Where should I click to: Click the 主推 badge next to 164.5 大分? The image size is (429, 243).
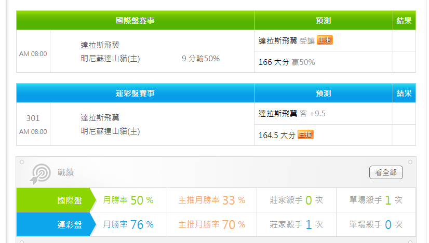click(305, 135)
